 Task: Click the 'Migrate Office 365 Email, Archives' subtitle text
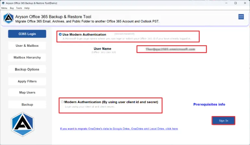point(87,21)
